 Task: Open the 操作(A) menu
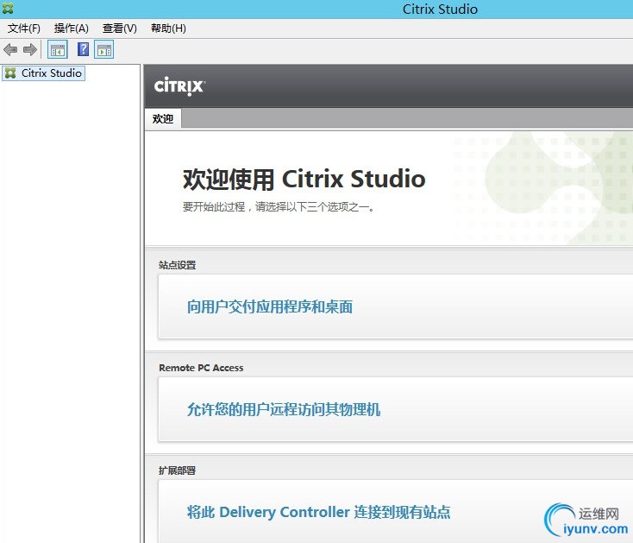click(x=71, y=28)
